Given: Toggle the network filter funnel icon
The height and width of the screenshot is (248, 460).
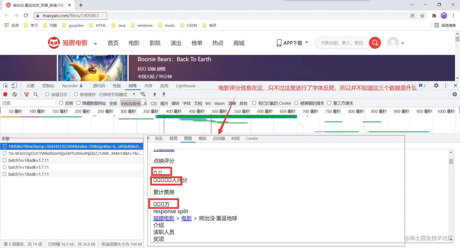Looking at the screenshot, I should click(26, 94).
